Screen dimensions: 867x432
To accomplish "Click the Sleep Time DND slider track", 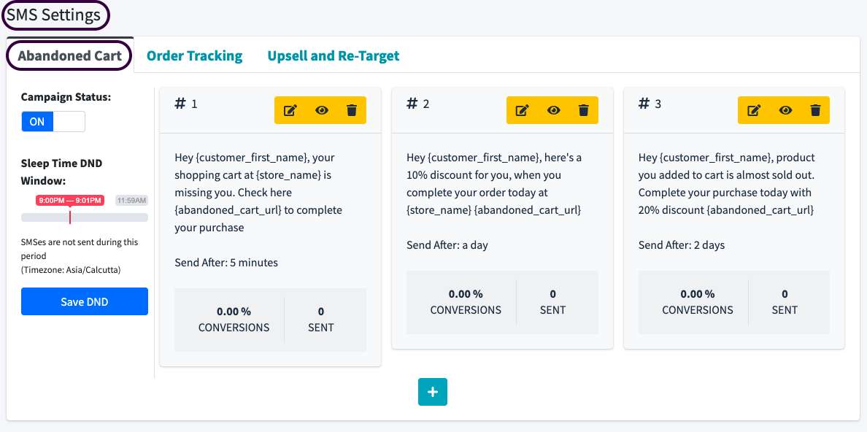I will click(109, 217).
